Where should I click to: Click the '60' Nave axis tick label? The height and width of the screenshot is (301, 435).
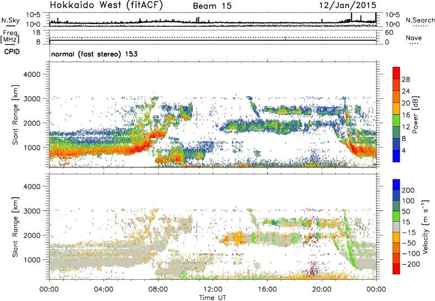pos(389,33)
